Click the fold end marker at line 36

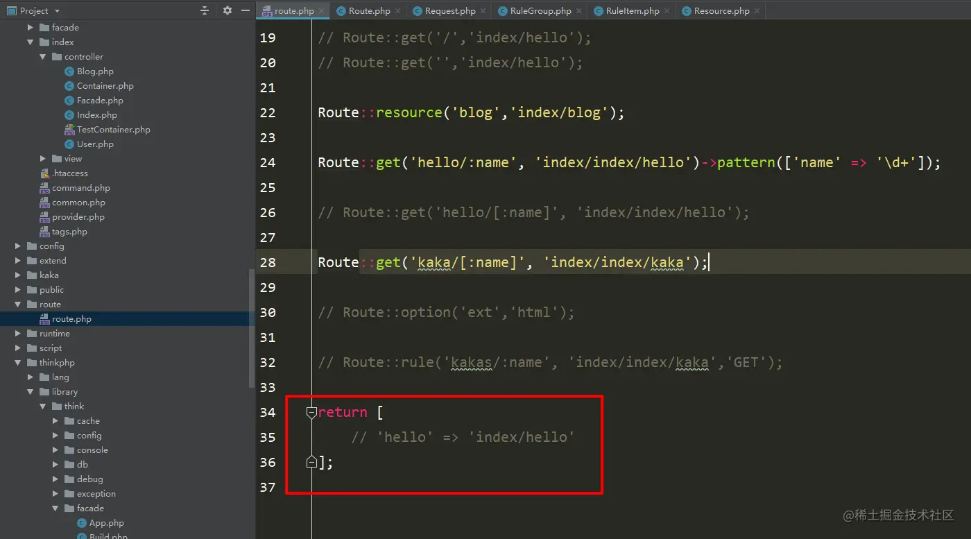[x=311, y=462]
